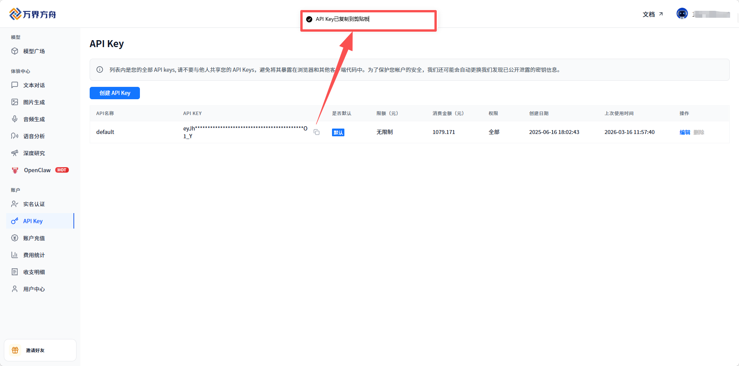Click the 编辑 link for default key
The height and width of the screenshot is (366, 739).
pyautogui.click(x=685, y=132)
